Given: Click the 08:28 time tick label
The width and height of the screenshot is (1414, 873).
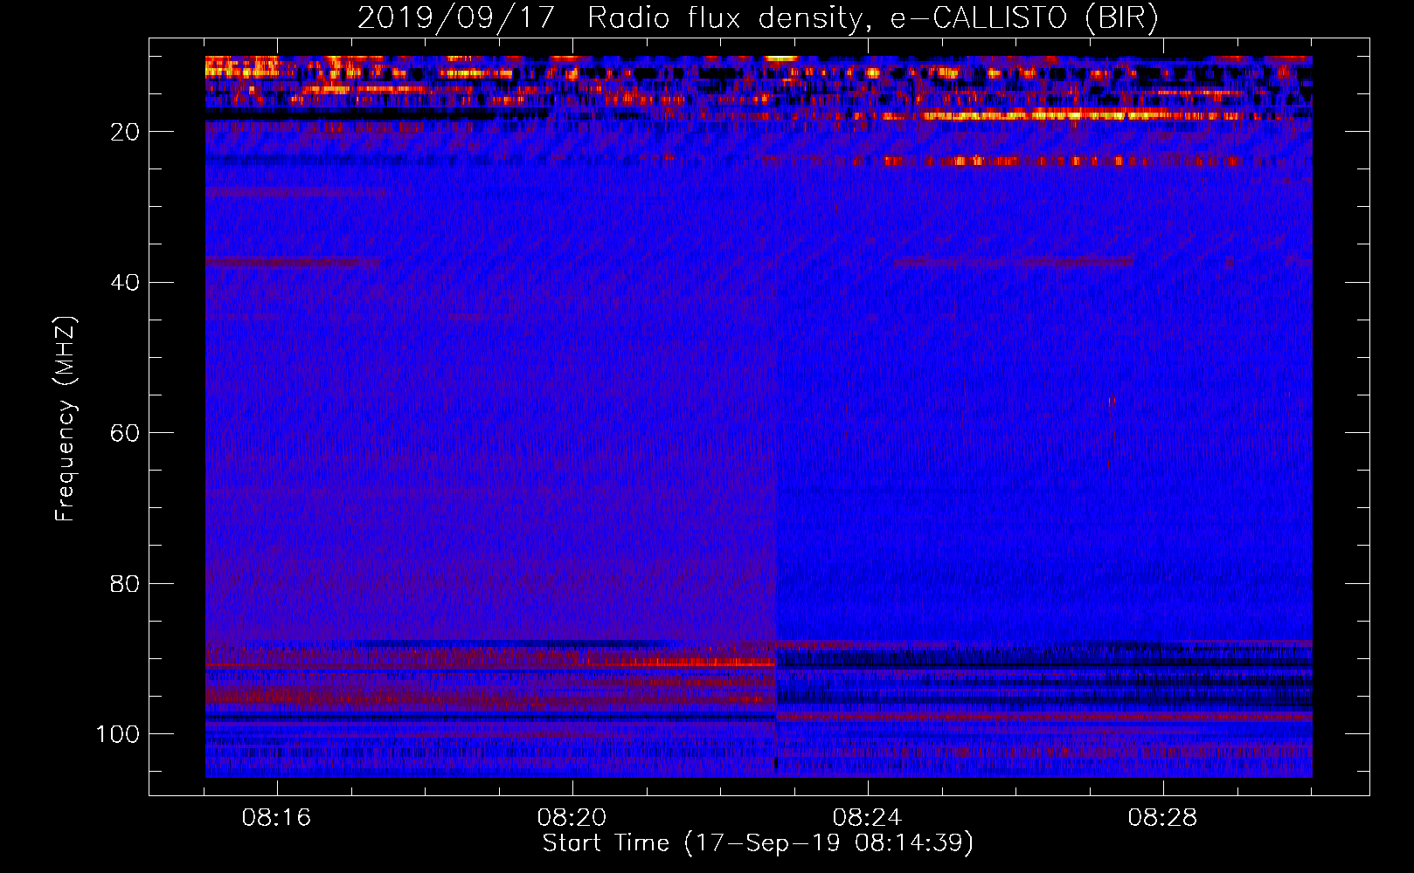Looking at the screenshot, I should [x=1162, y=818].
